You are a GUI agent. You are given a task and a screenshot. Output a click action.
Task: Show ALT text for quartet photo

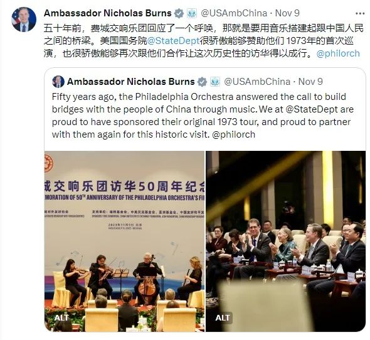point(61,317)
